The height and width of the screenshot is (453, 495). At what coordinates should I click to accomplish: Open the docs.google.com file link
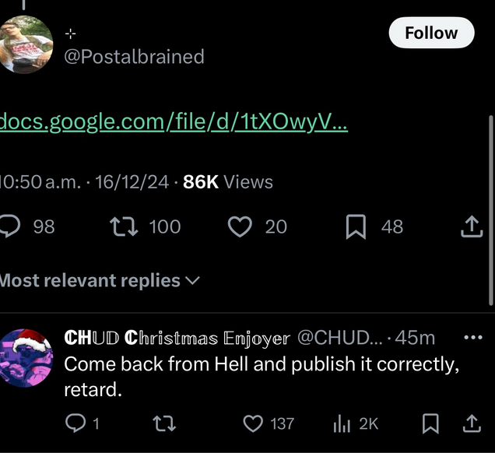click(174, 121)
